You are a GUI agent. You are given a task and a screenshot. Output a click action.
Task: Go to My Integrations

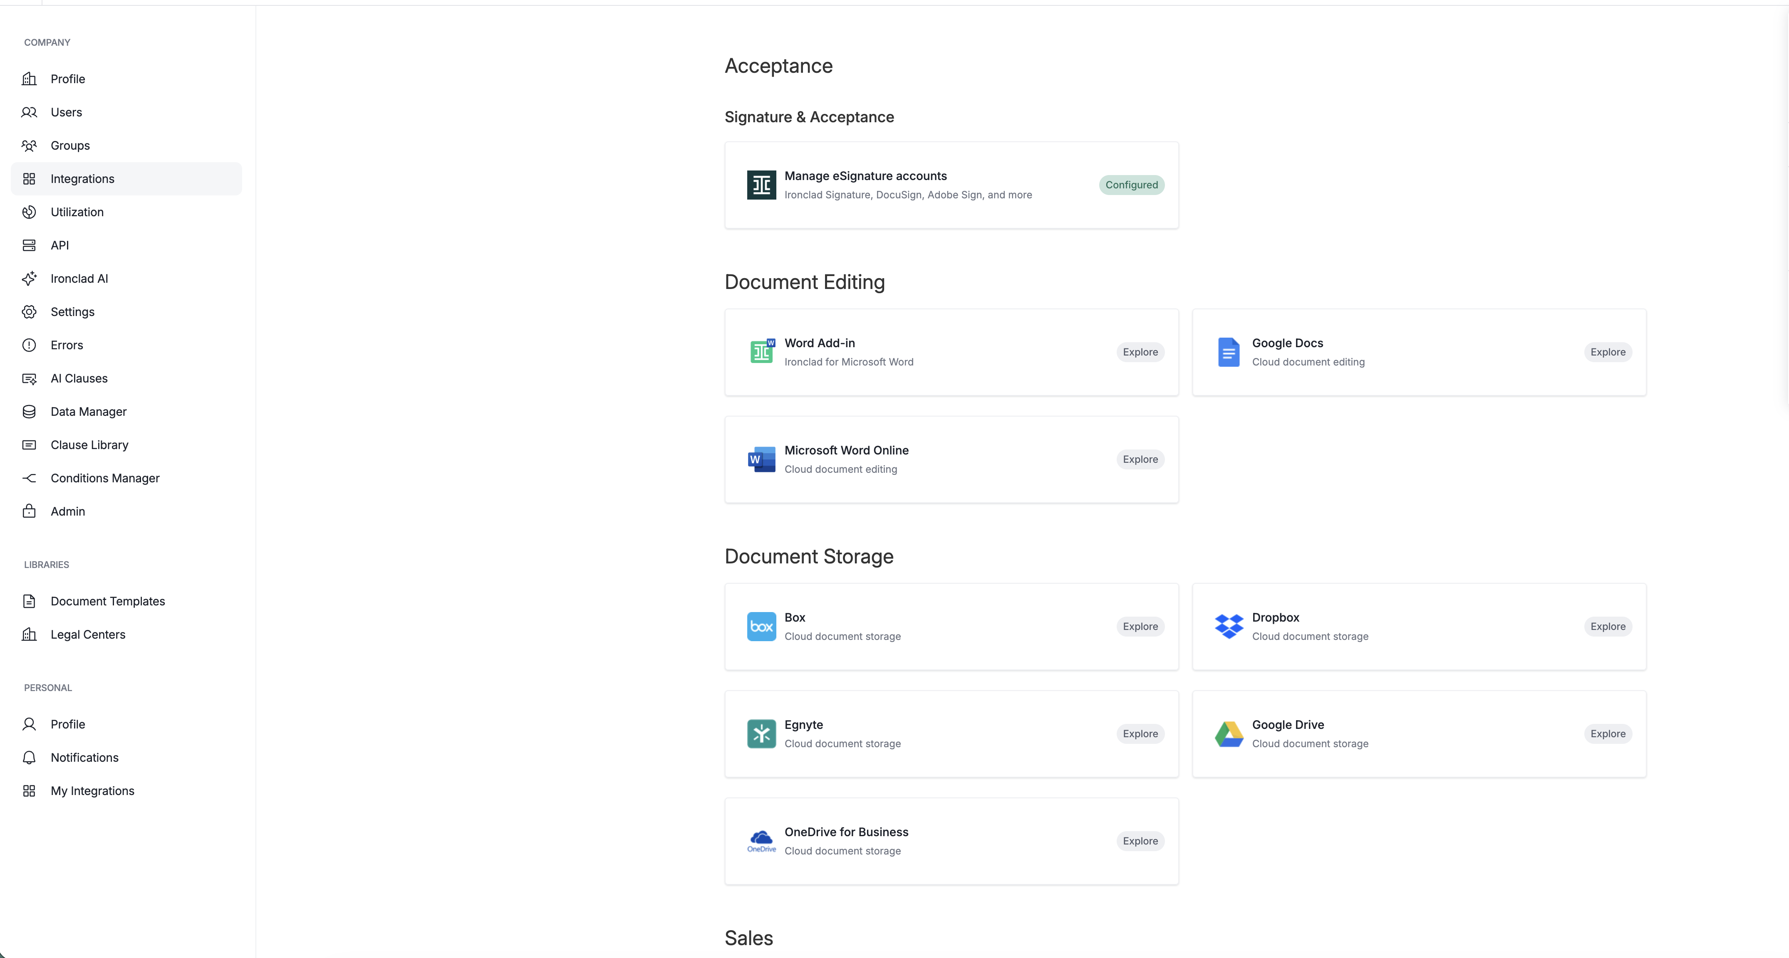coord(126,791)
